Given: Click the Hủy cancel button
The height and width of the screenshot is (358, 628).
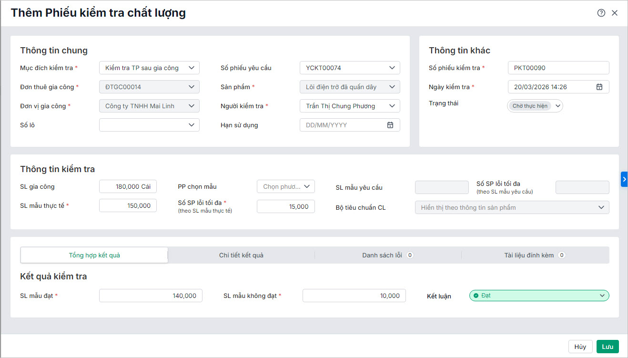Looking at the screenshot, I should click(x=580, y=347).
